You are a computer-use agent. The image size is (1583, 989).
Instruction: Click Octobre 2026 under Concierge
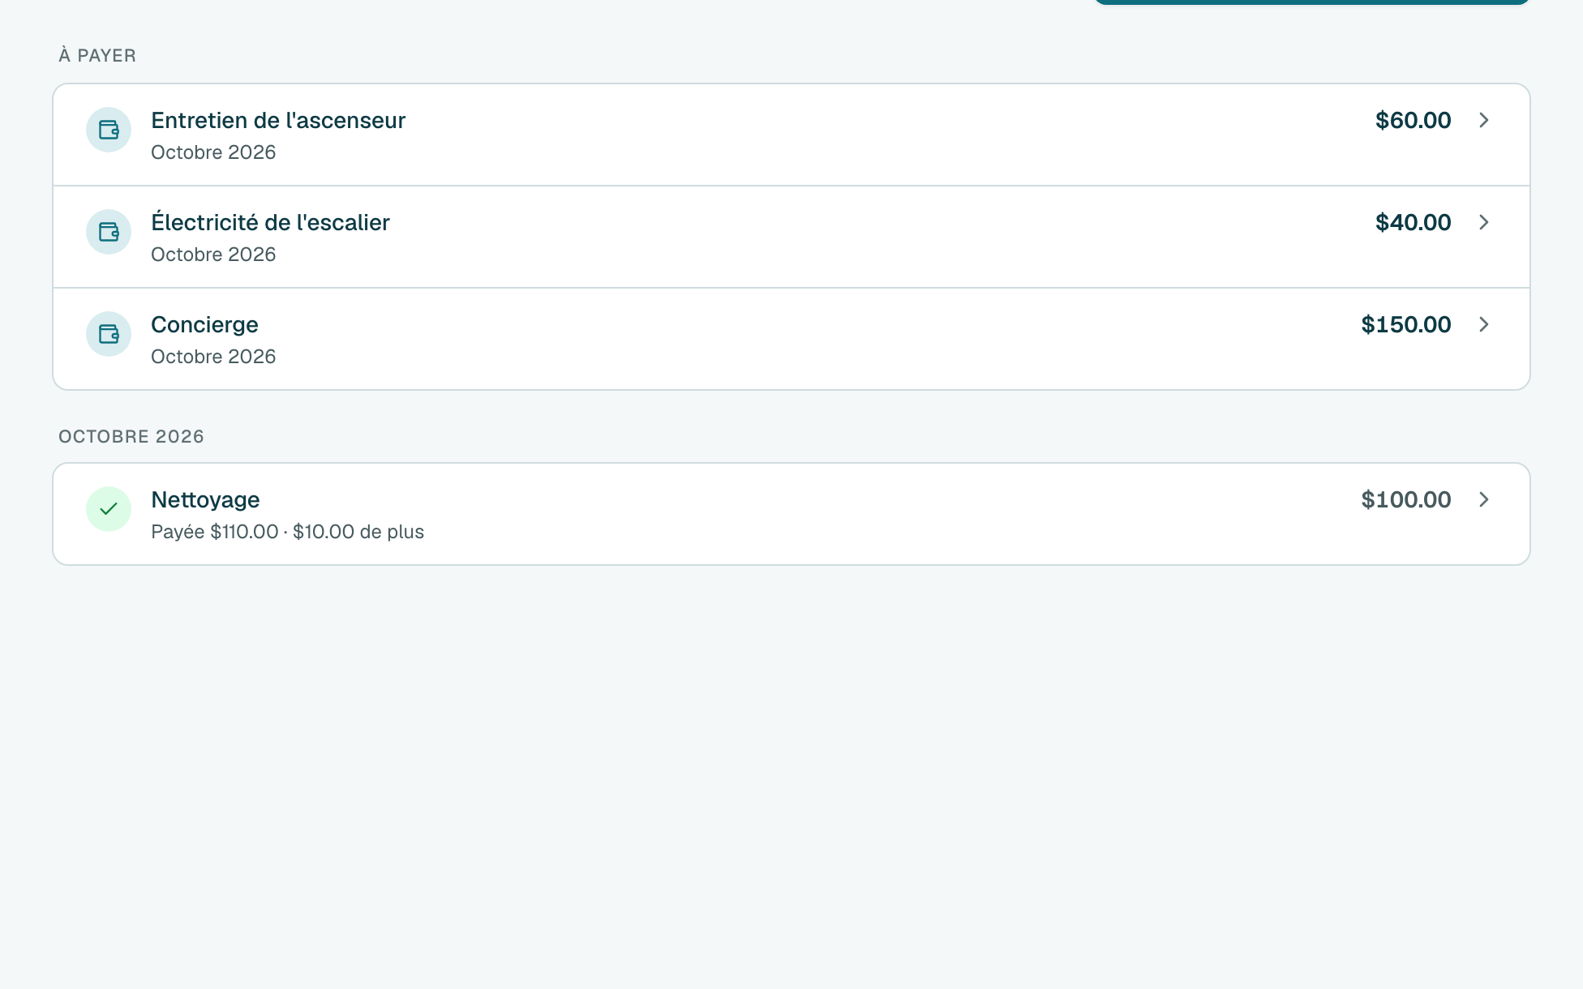click(213, 357)
